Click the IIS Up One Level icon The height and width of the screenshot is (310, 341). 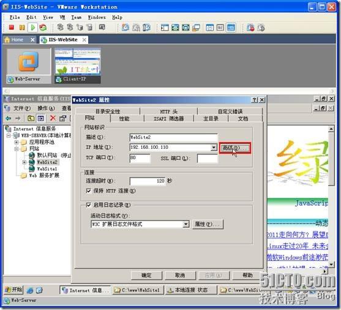[x=31, y=118]
